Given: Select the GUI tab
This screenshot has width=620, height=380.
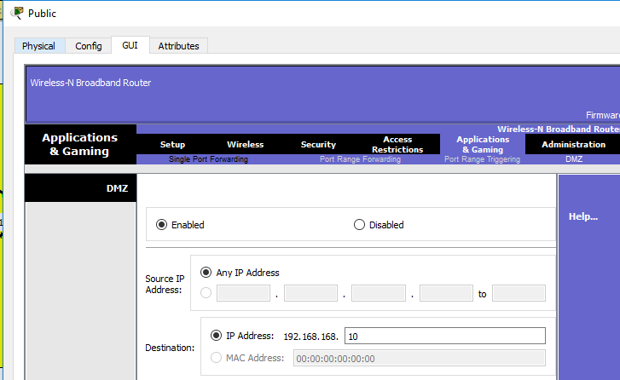Looking at the screenshot, I should point(130,45).
